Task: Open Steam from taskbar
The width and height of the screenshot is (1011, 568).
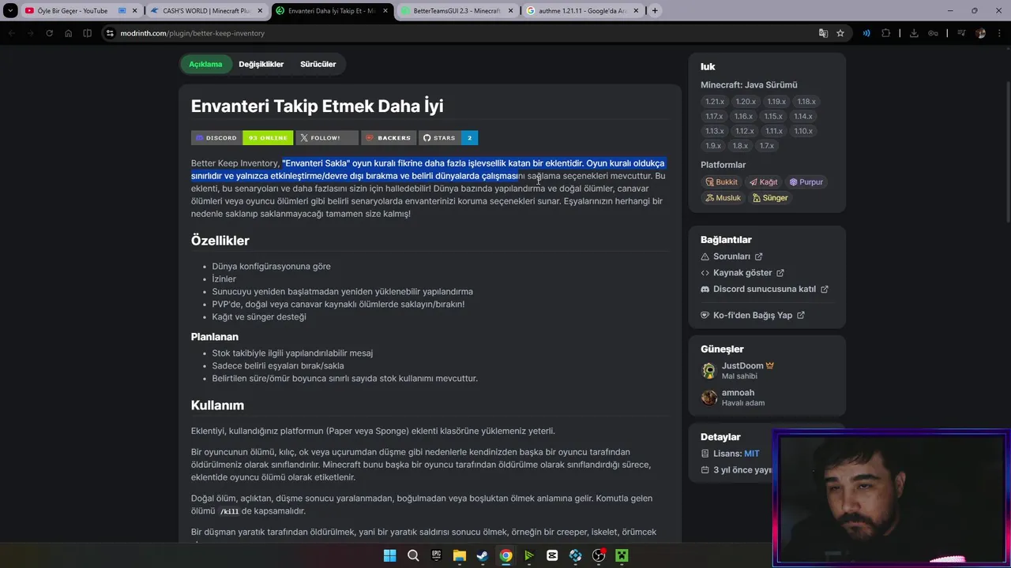Action: pyautogui.click(x=483, y=555)
